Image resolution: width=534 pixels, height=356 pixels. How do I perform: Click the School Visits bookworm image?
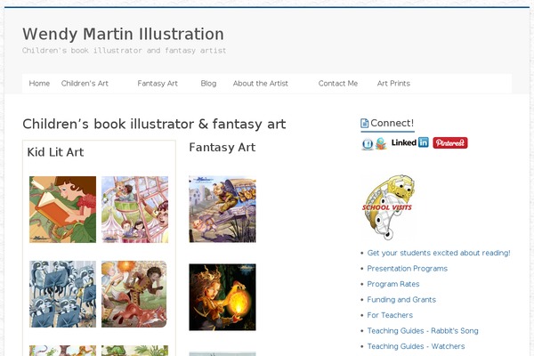pos(388,206)
